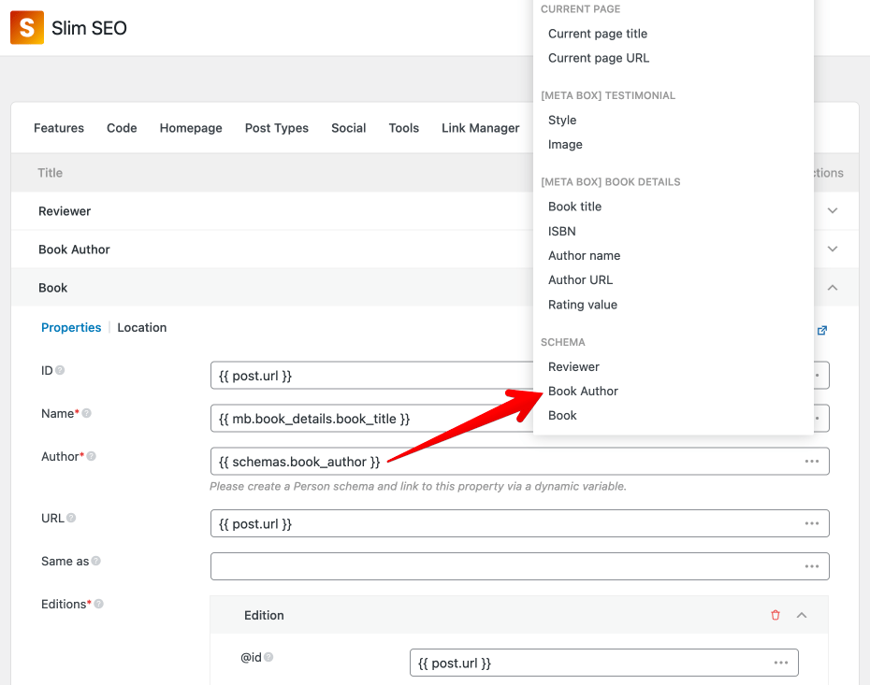Click the Book Author row title
Viewport: 870px width, 685px height.
(x=74, y=250)
